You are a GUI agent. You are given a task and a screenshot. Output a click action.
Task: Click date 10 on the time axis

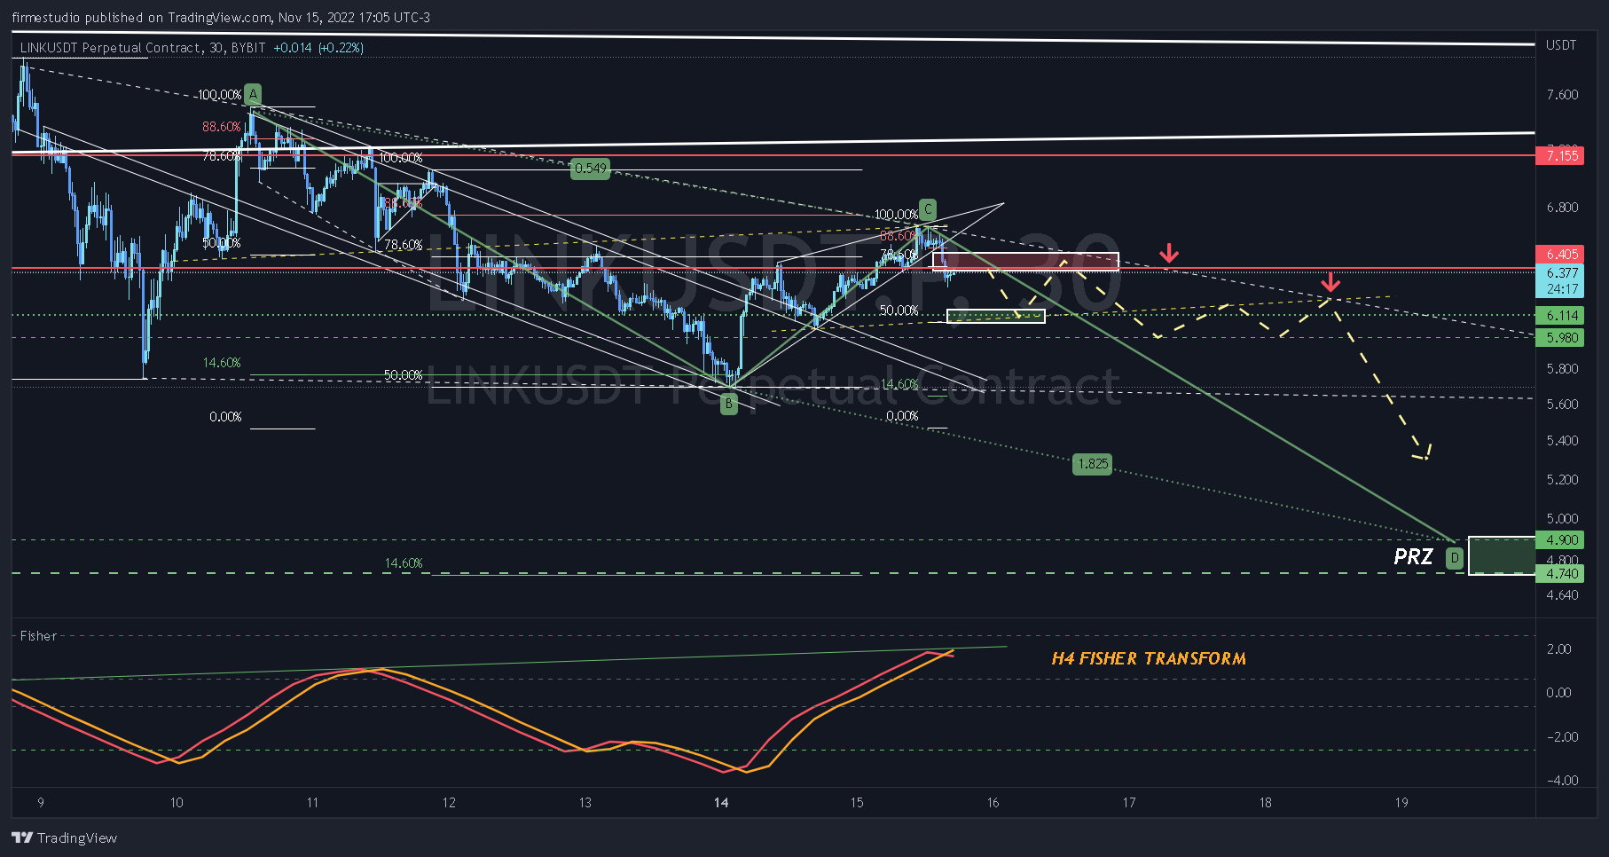click(x=177, y=803)
